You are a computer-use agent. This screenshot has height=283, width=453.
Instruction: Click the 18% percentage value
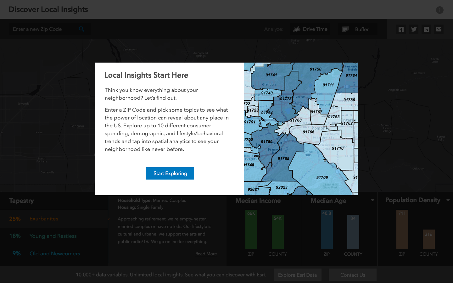point(15,236)
